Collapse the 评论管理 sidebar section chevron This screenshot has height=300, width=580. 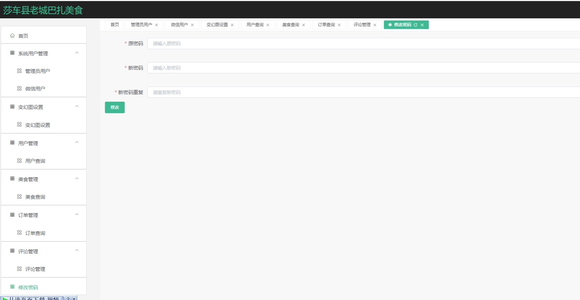tap(77, 250)
